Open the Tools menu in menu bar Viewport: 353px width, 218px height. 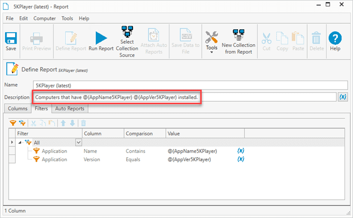[67, 19]
